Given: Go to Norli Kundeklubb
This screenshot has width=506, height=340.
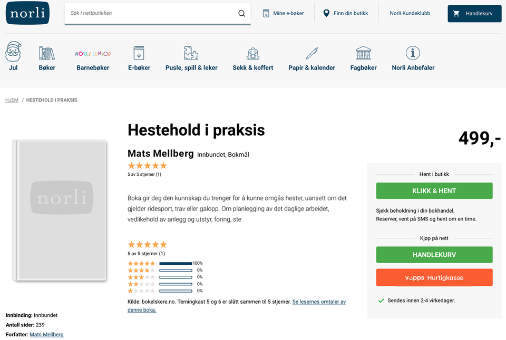Looking at the screenshot, I should (410, 13).
